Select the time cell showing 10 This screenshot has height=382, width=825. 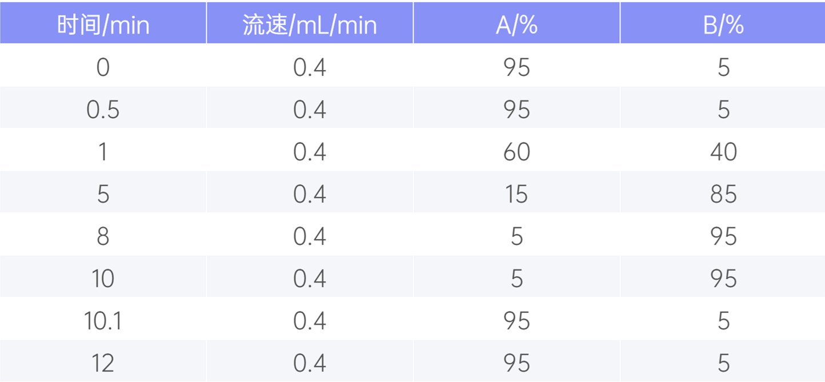103,279
